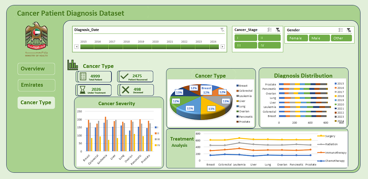
Task: Select the 2016 segment on the timeline
Action: [x=101, y=47]
